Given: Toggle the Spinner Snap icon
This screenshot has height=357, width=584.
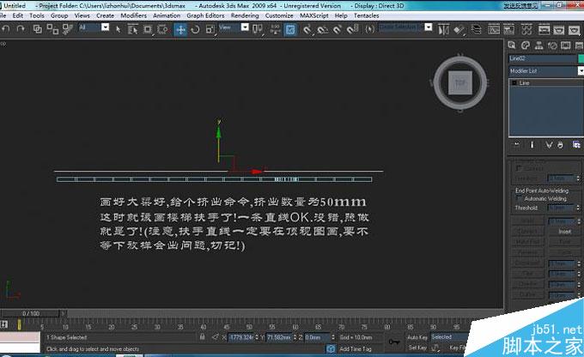Looking at the screenshot, I should pos(353,29).
